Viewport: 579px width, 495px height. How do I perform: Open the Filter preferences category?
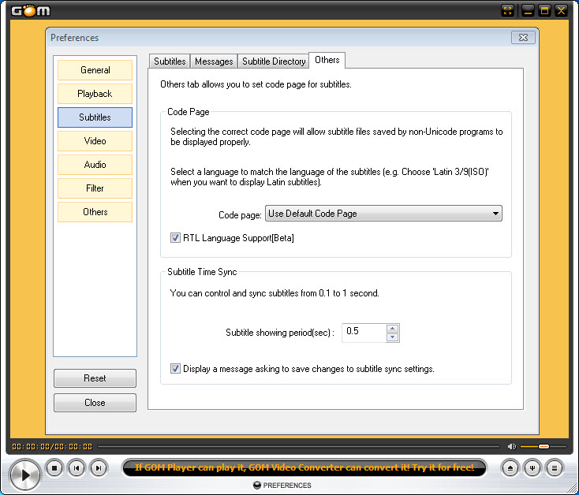point(95,188)
